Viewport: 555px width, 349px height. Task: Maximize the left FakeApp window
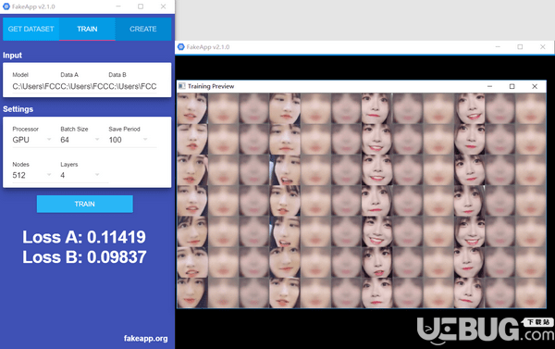coord(141,6)
